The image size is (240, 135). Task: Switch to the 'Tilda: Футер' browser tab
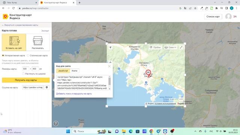(19, 3)
